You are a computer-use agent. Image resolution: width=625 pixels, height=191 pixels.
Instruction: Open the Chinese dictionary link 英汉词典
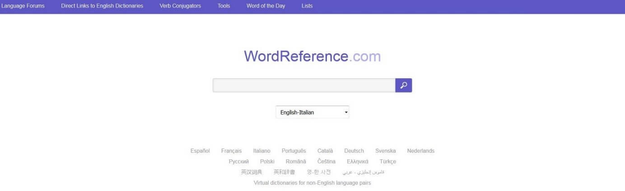tap(252, 172)
